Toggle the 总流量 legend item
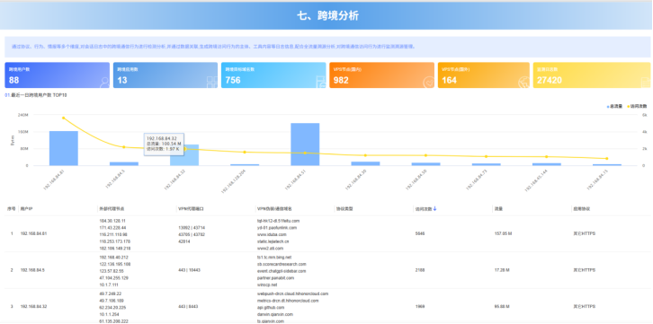Viewport: 653px width, 324px height. coord(613,106)
